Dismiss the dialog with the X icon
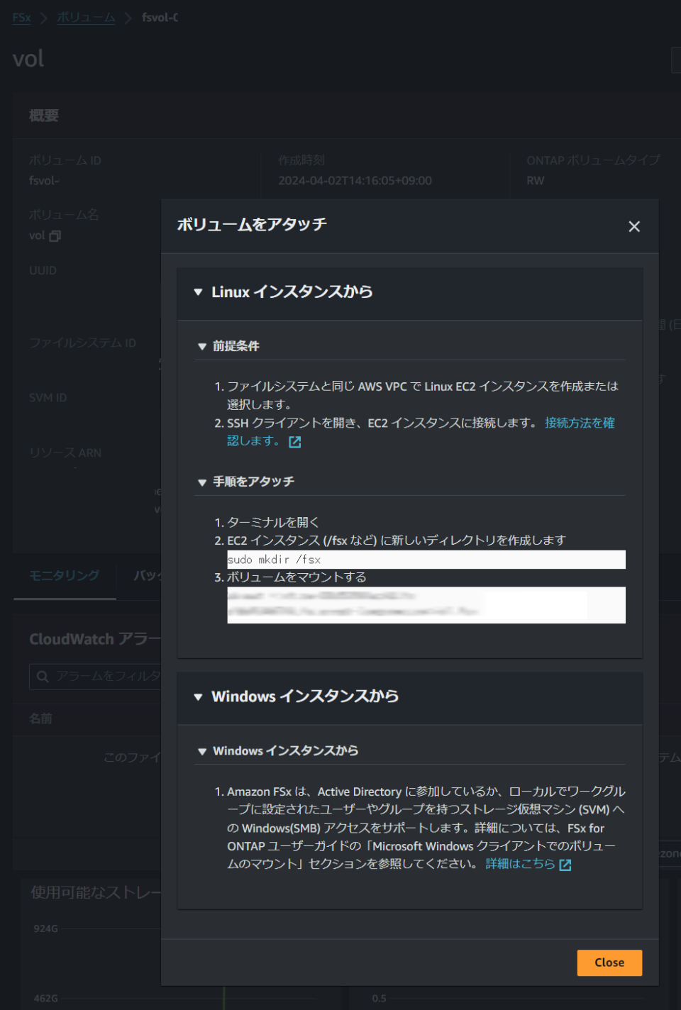 pos(633,226)
